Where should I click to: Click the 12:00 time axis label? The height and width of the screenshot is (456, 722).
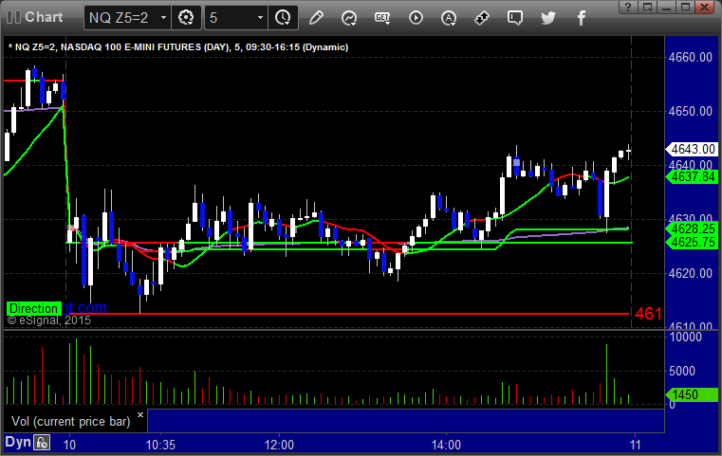coord(279,445)
